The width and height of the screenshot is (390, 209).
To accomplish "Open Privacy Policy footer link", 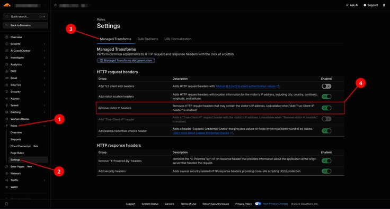I will (244, 204).
